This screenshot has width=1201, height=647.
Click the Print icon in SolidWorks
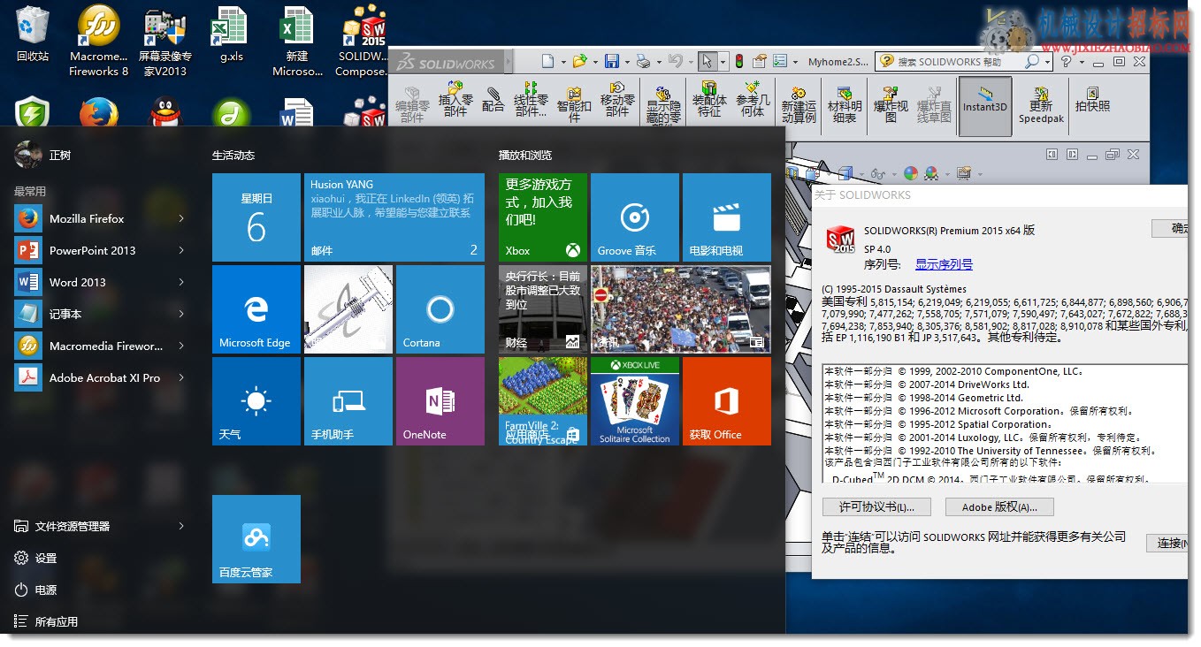point(643,61)
